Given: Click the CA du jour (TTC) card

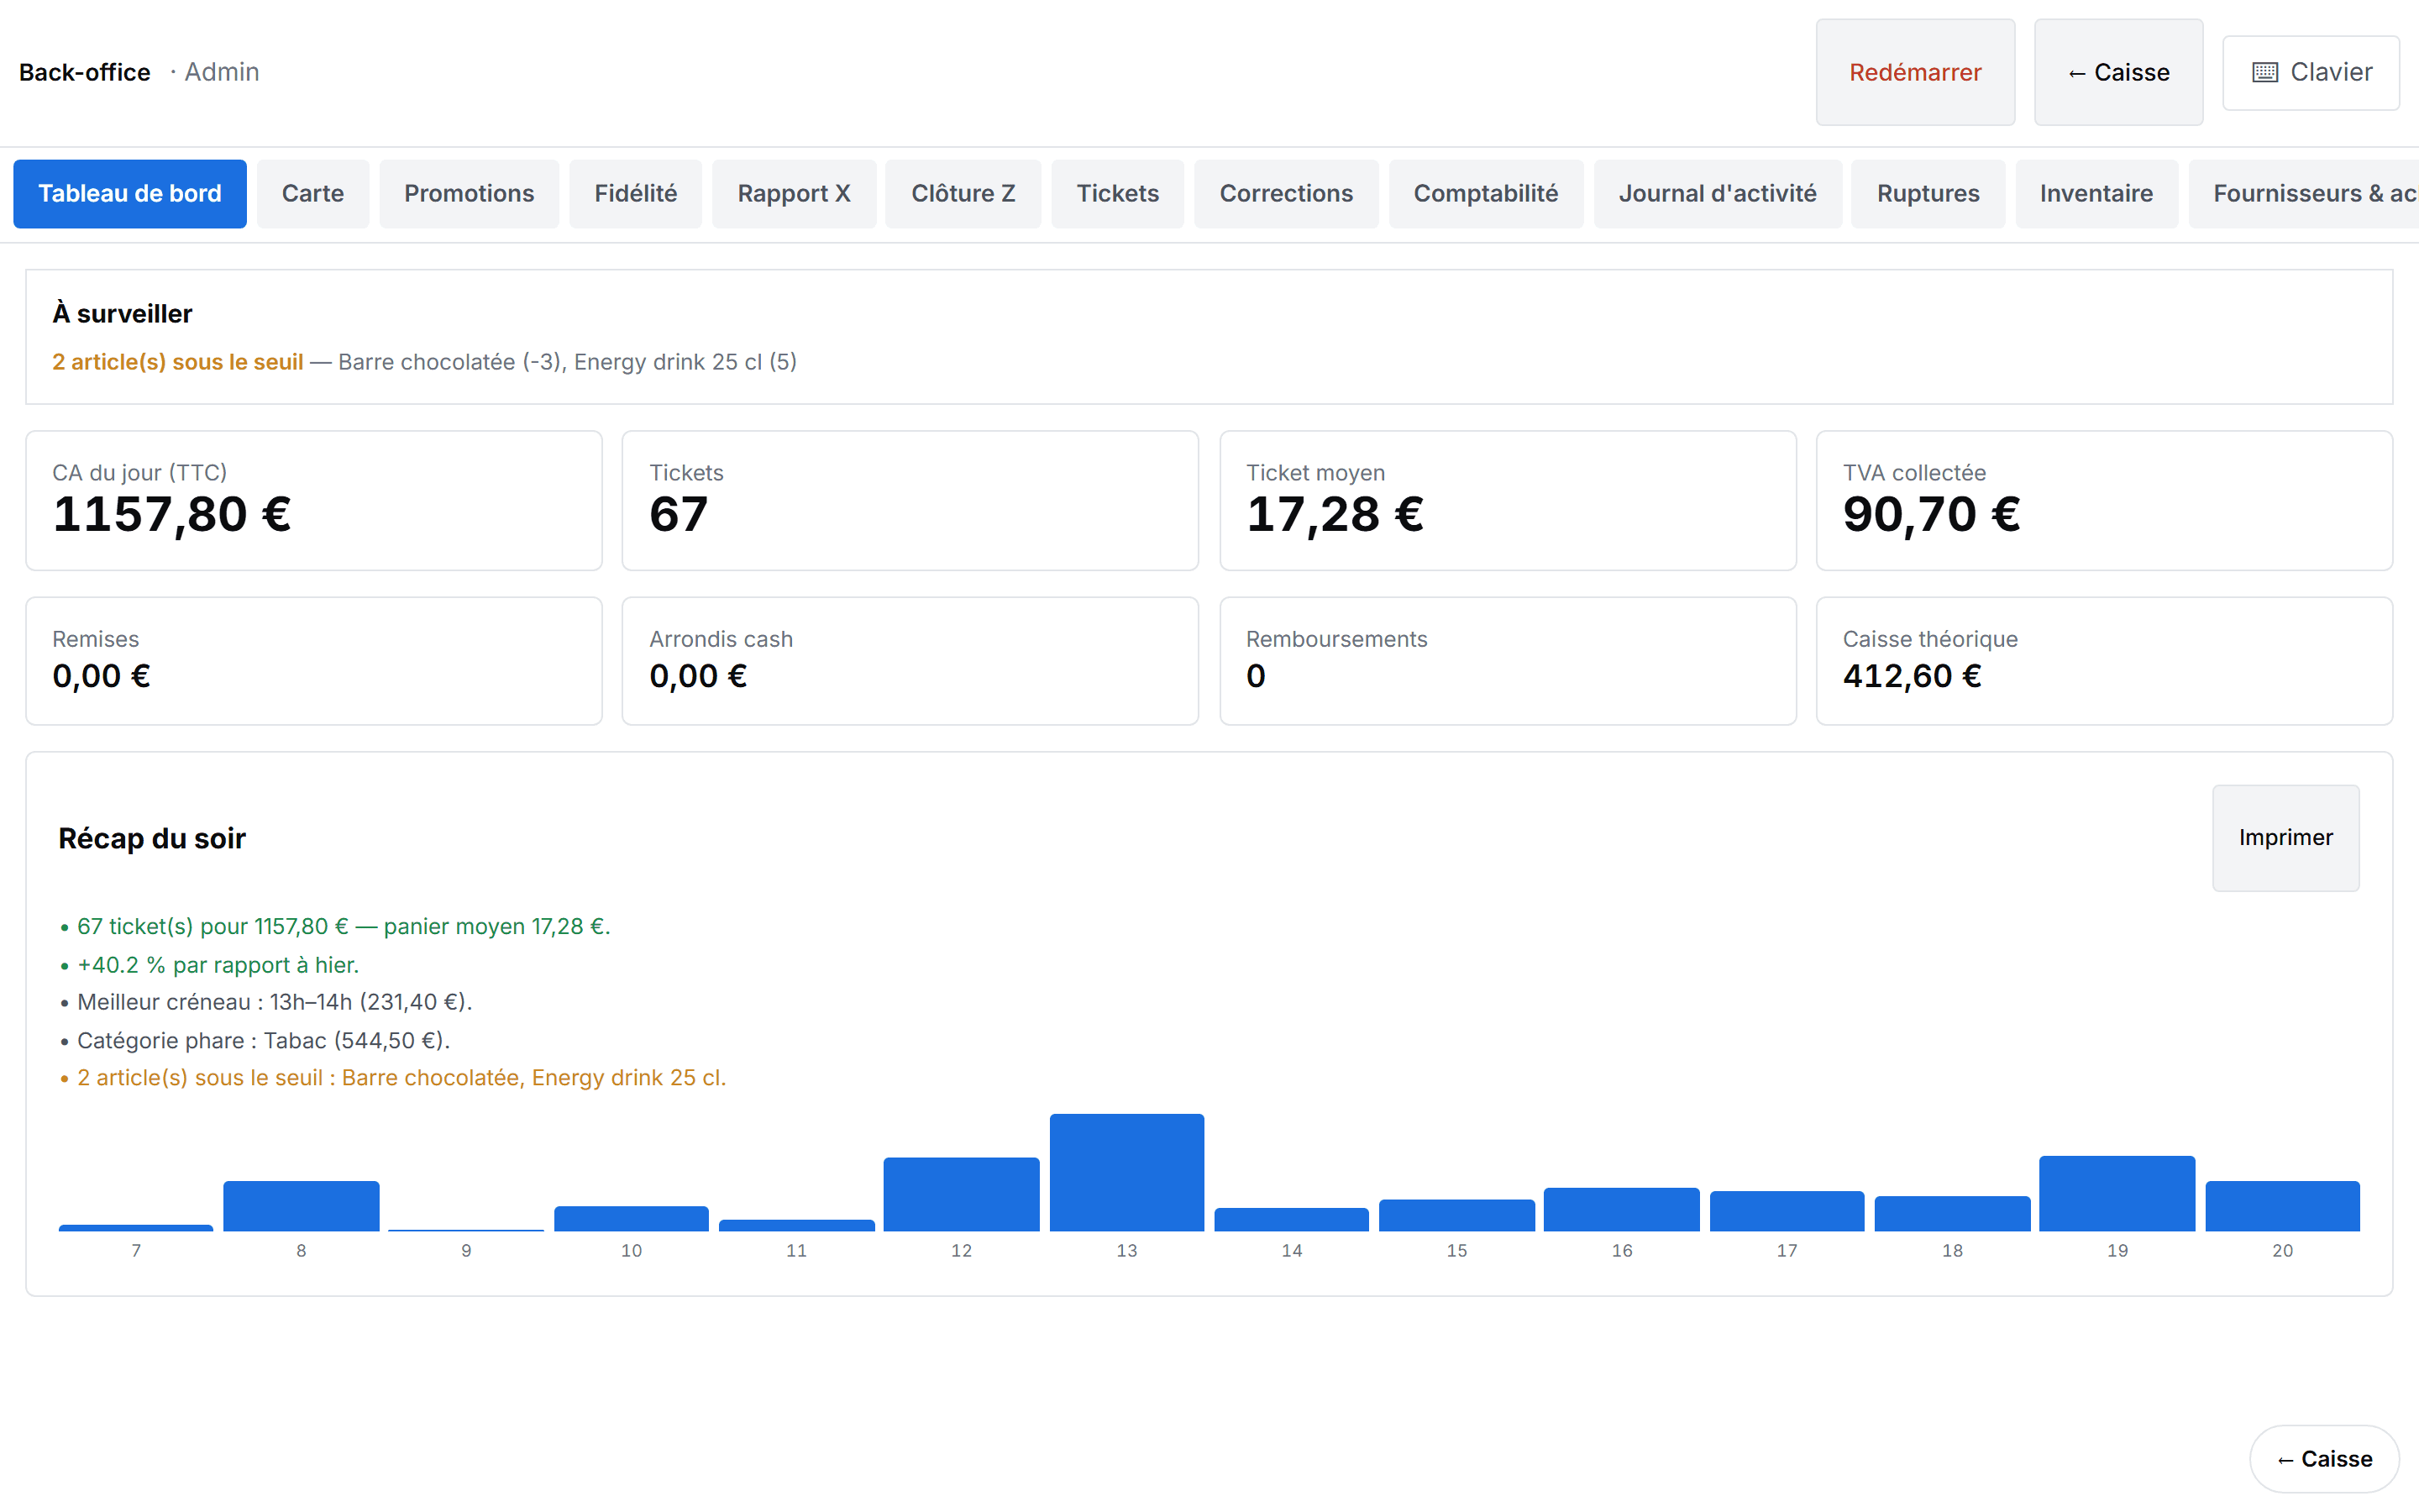Looking at the screenshot, I should coord(314,501).
